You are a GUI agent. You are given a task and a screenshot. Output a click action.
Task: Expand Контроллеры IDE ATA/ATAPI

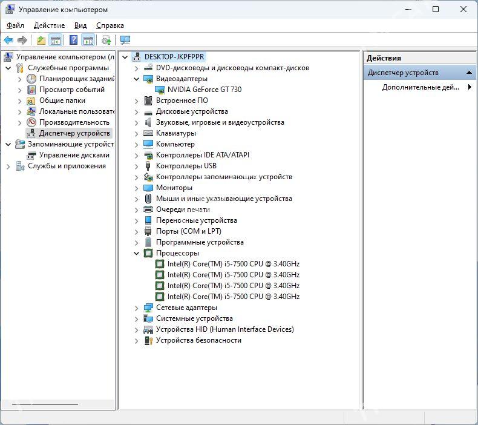coord(136,156)
